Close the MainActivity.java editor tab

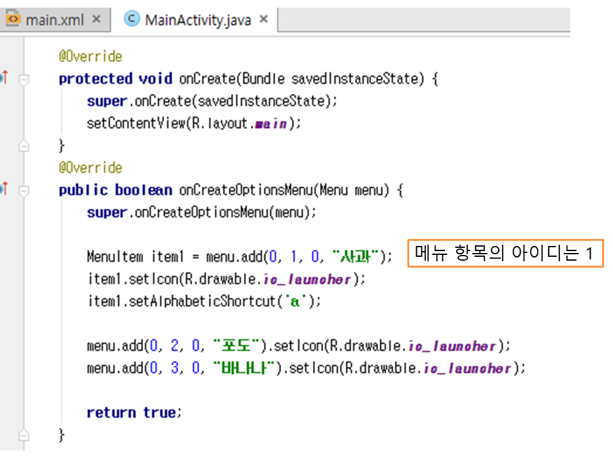click(264, 19)
